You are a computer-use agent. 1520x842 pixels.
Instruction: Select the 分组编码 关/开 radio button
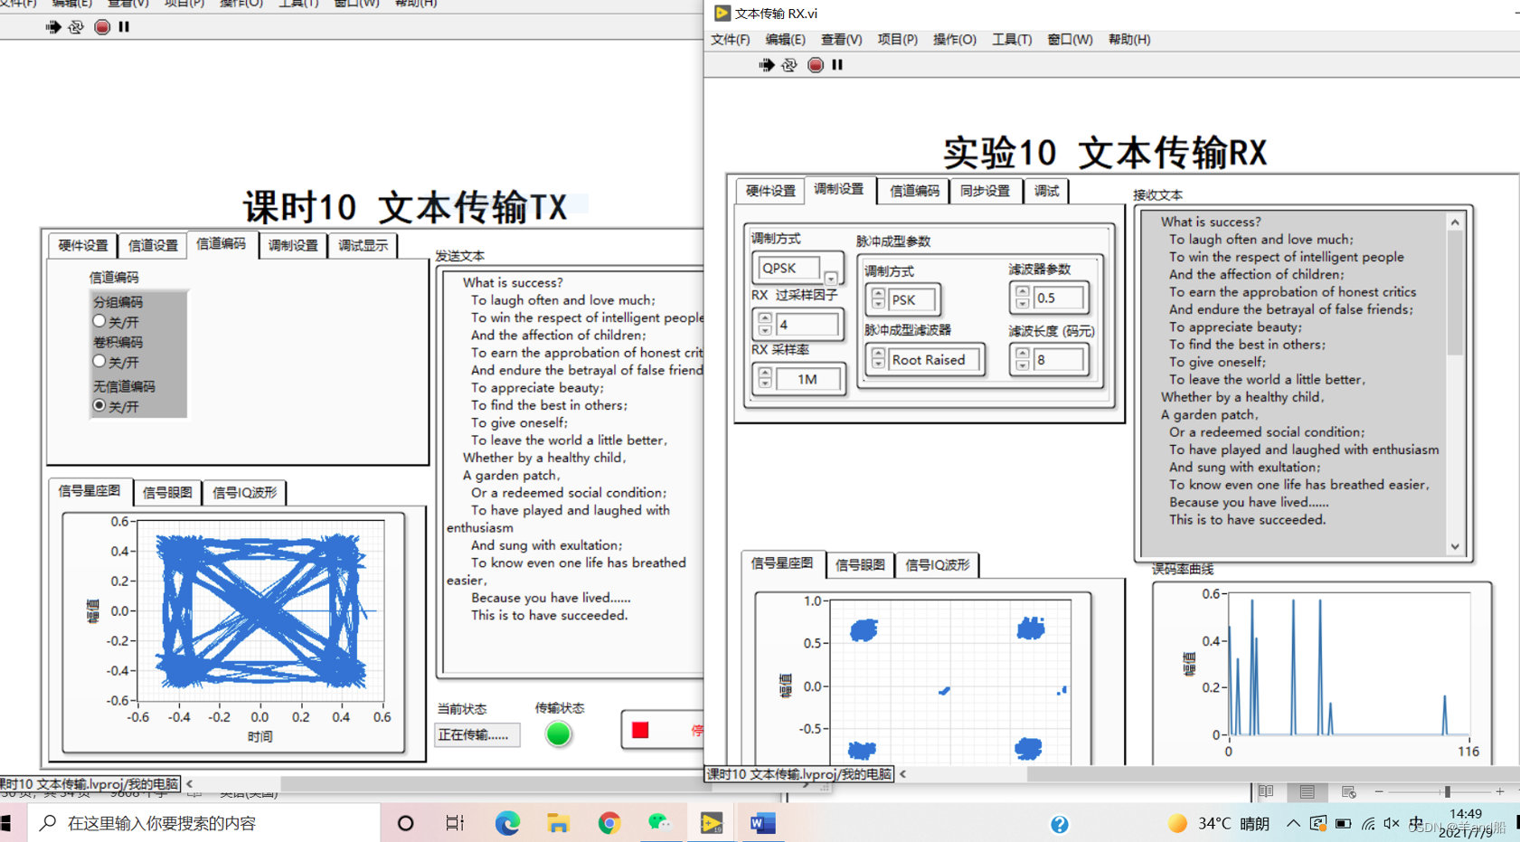tap(99, 321)
